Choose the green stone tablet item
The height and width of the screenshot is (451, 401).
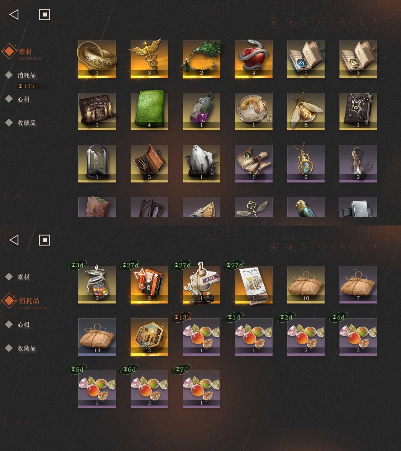[149, 111]
